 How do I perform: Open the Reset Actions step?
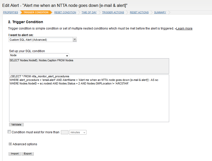pos(139,12)
